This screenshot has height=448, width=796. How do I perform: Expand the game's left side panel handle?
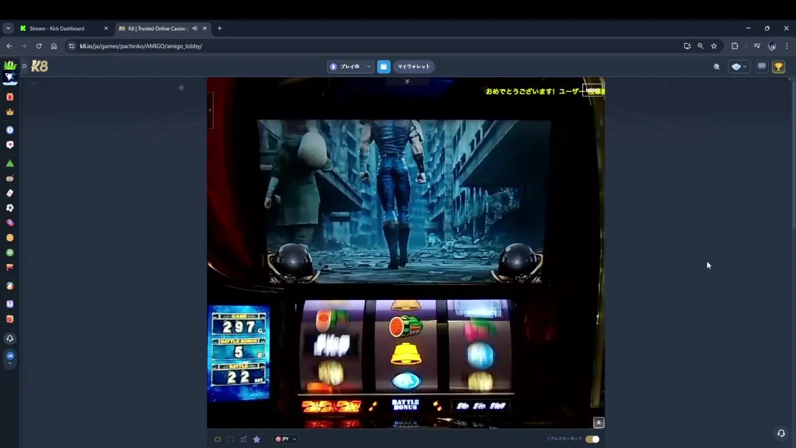(210, 110)
